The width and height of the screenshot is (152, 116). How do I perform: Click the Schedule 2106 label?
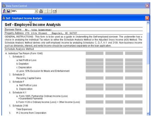tap(20, 106)
